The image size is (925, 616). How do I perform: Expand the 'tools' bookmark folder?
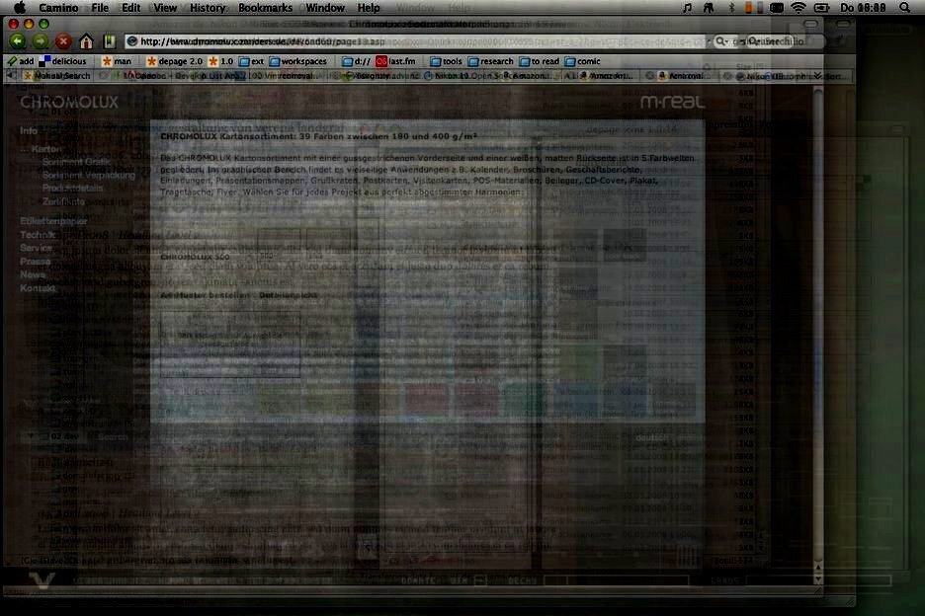click(x=446, y=61)
